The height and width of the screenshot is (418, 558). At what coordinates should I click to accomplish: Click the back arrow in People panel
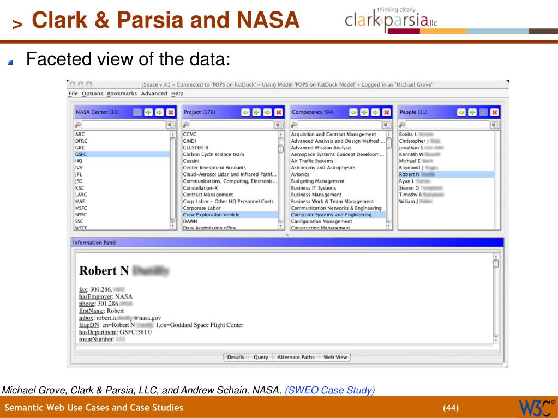coord(461,112)
